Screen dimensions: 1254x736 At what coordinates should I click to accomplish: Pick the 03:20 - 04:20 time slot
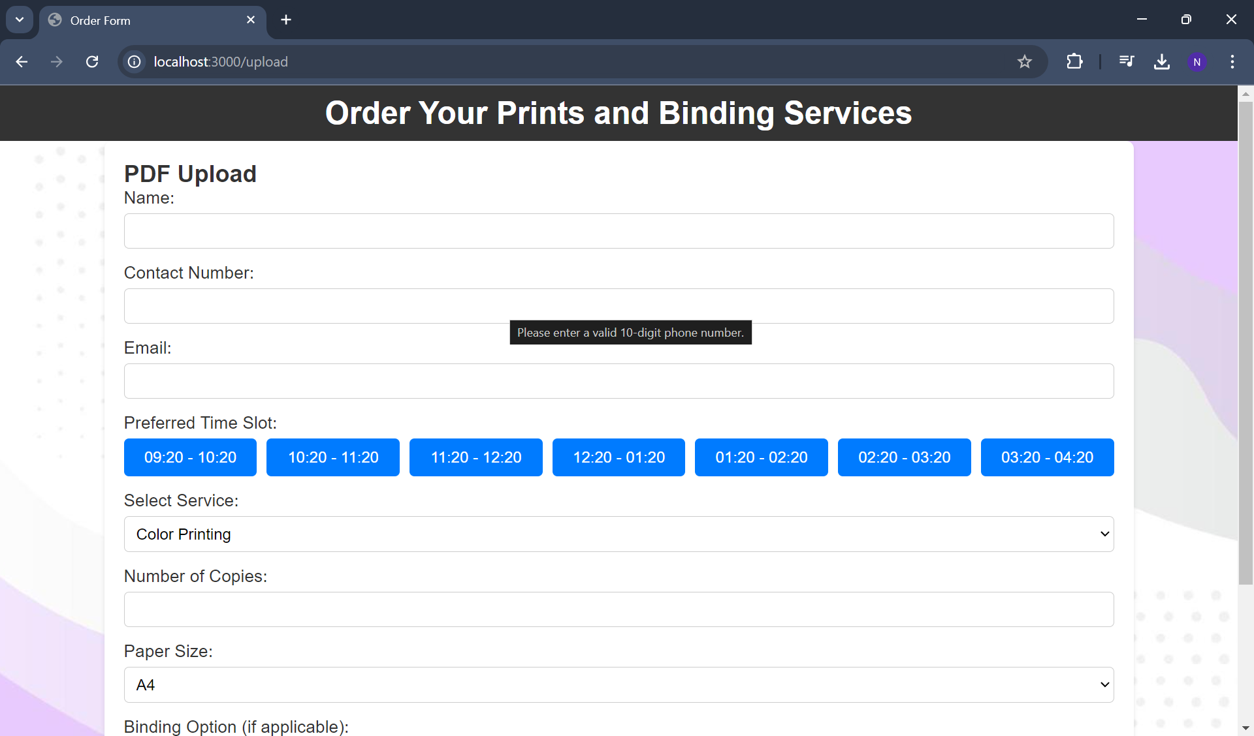tap(1047, 457)
